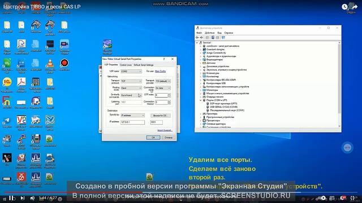Expand Jungo Connectivity tree node
Viewport: 362px width, 203px height.
[x=200, y=52]
